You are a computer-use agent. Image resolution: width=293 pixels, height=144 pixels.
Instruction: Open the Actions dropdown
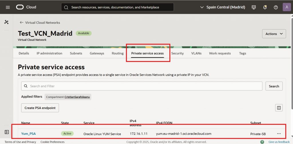[274, 34]
